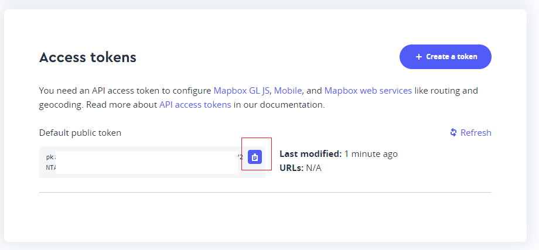Screen dimensions: 539x250
Task: Click the plus icon in Create a token
Action: 418,57
